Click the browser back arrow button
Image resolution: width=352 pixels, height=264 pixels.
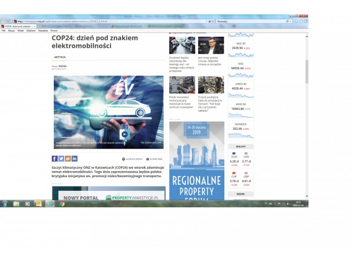click(4, 21)
